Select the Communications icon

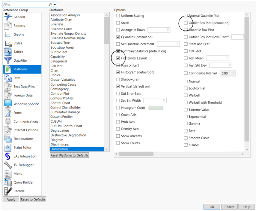pyautogui.click(x=8, y=121)
